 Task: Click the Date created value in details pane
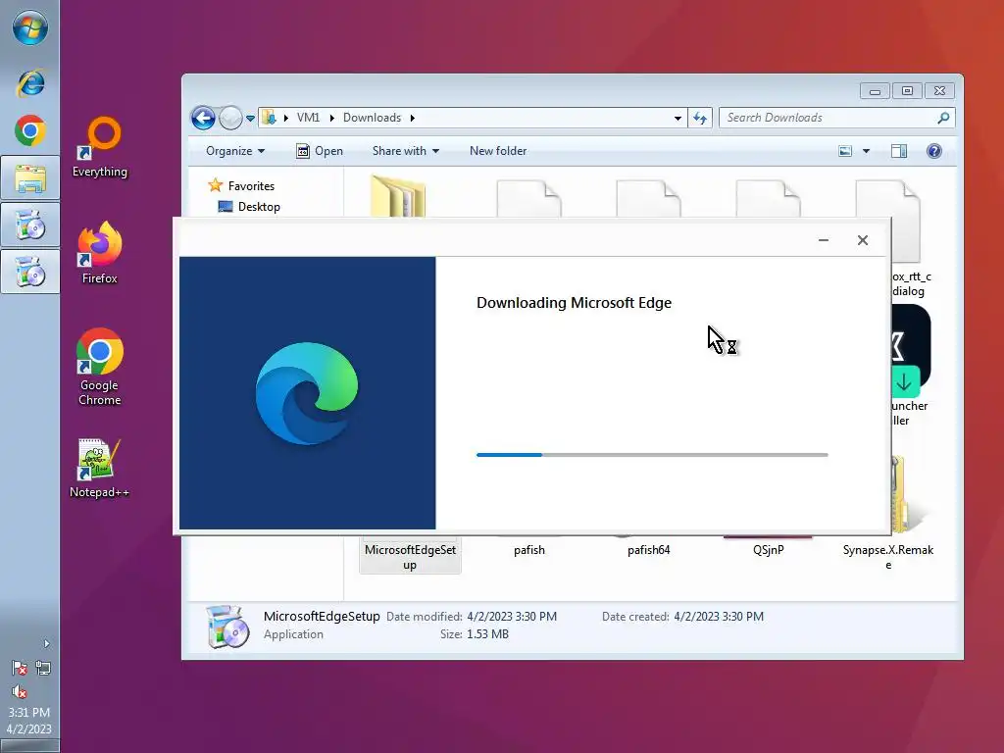719,617
